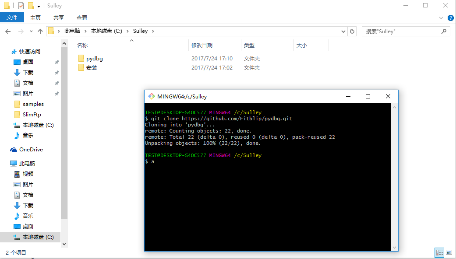Sort by the 修改日期 column header
456x259 pixels.
click(202, 45)
